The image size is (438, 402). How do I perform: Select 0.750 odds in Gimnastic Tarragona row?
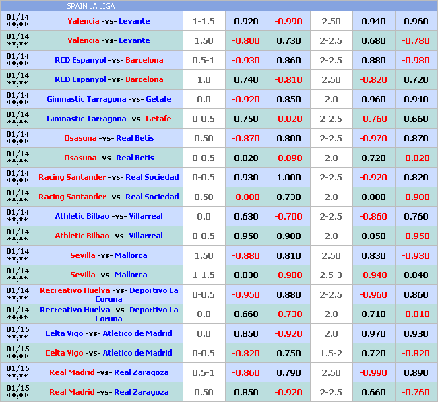246,119
